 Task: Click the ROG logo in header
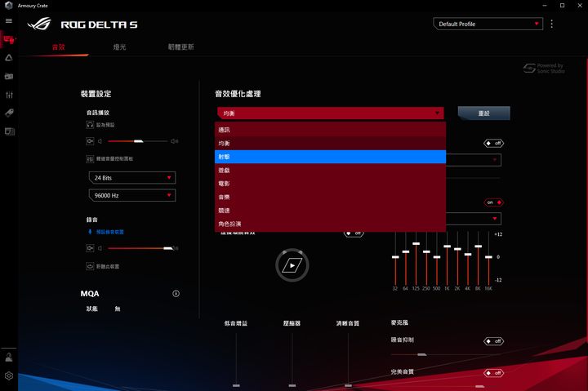(x=39, y=24)
